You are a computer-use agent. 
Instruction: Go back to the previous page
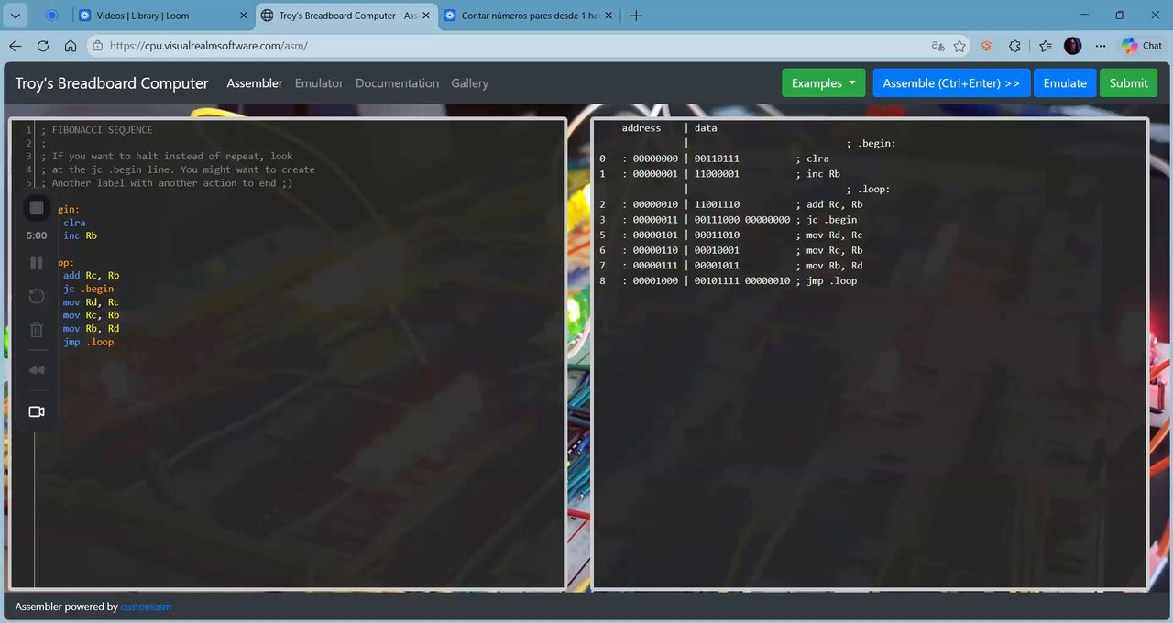click(16, 46)
